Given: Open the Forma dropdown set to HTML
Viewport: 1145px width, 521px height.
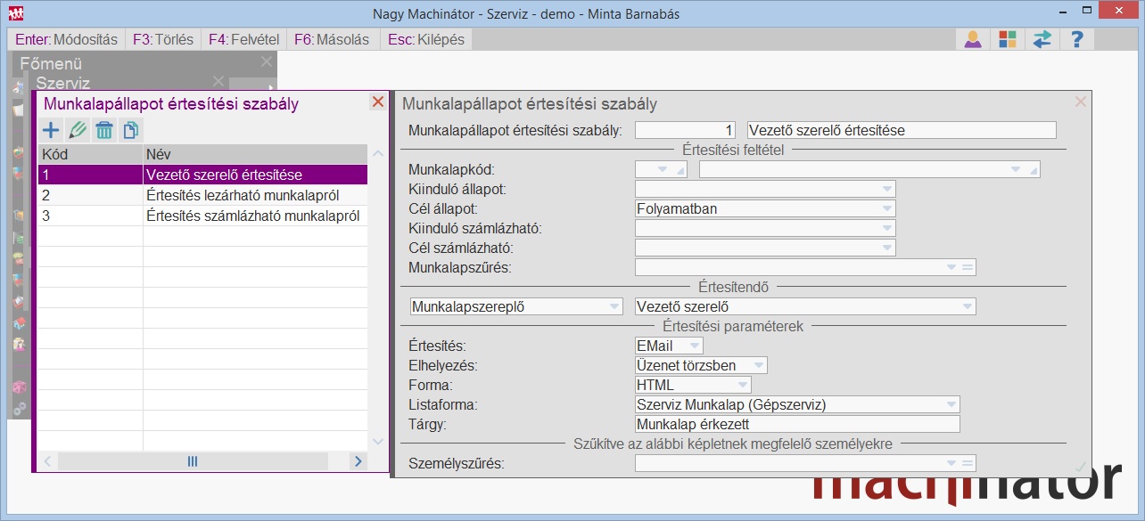Looking at the screenshot, I should (742, 386).
